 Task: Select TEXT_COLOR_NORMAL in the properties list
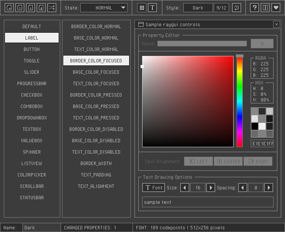(96, 49)
